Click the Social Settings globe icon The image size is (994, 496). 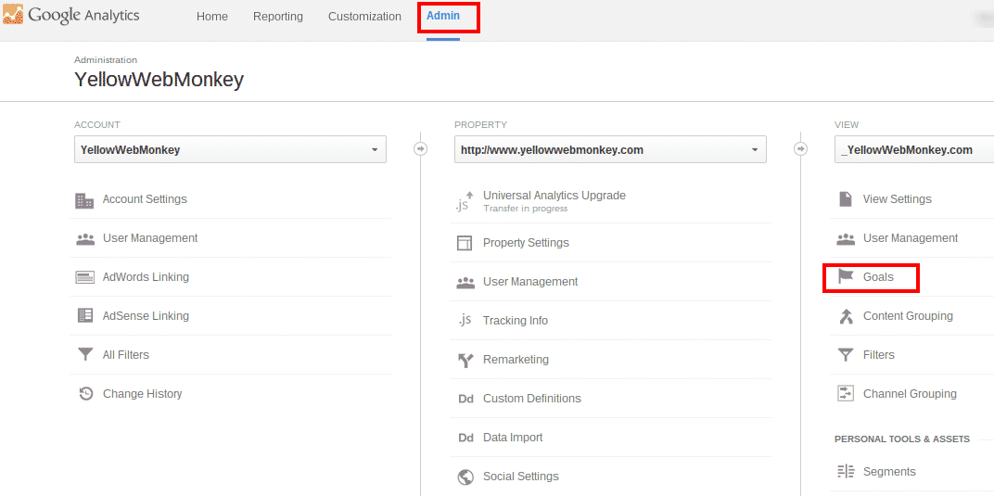465,477
